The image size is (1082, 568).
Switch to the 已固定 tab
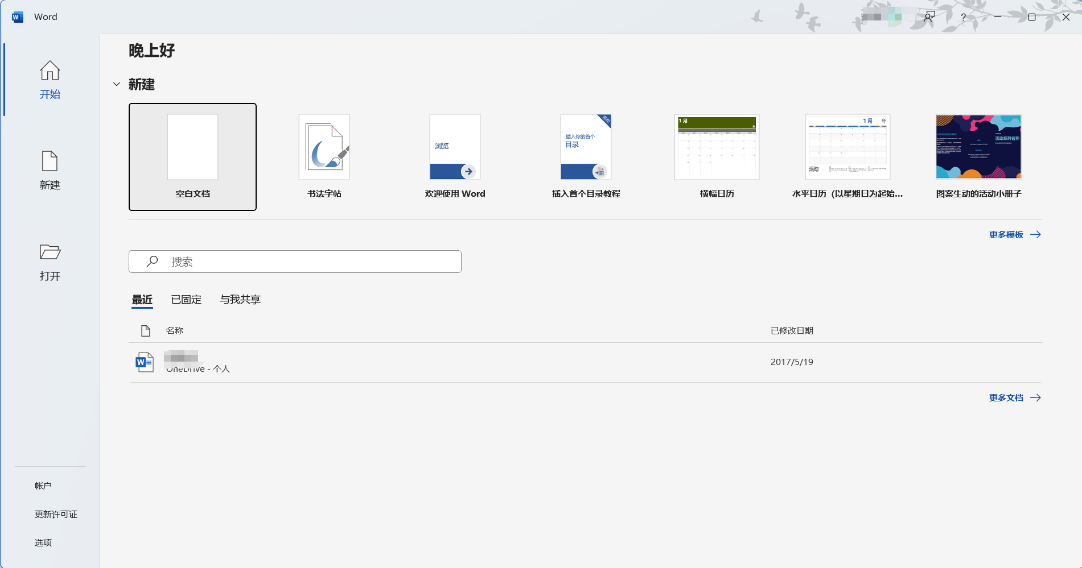(x=186, y=300)
